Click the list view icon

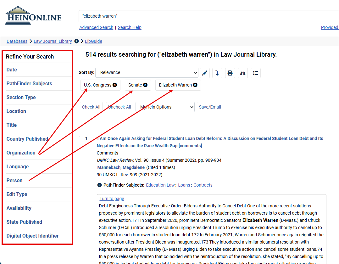point(256,73)
